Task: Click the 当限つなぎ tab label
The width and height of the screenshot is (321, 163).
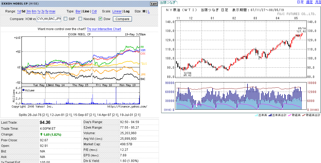Action: click(168, 2)
